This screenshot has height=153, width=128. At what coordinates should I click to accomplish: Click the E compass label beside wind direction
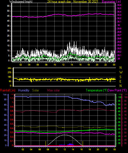pos(120,81)
